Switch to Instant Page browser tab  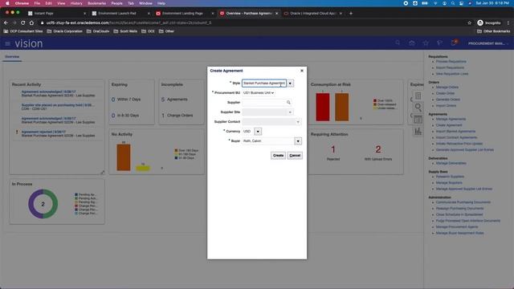pyautogui.click(x=55, y=13)
